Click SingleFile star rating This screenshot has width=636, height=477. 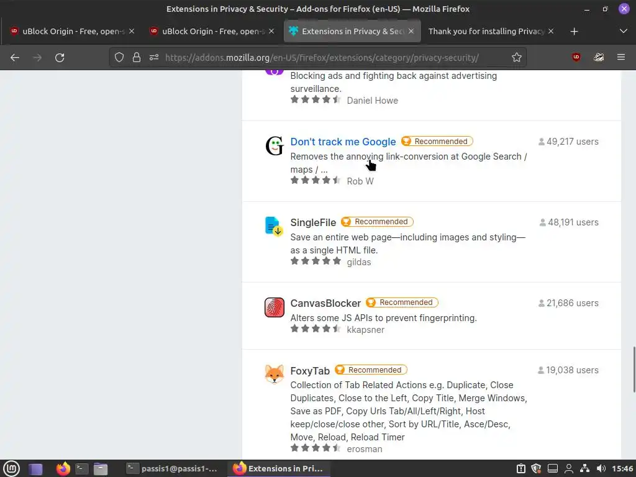pos(316,261)
